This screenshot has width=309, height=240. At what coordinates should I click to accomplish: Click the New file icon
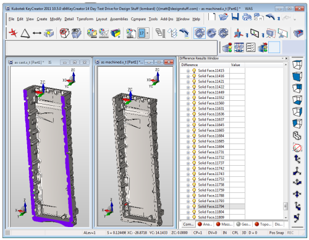tap(211, 17)
